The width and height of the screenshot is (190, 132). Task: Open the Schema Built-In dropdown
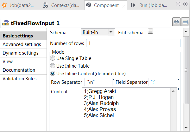[111, 32]
